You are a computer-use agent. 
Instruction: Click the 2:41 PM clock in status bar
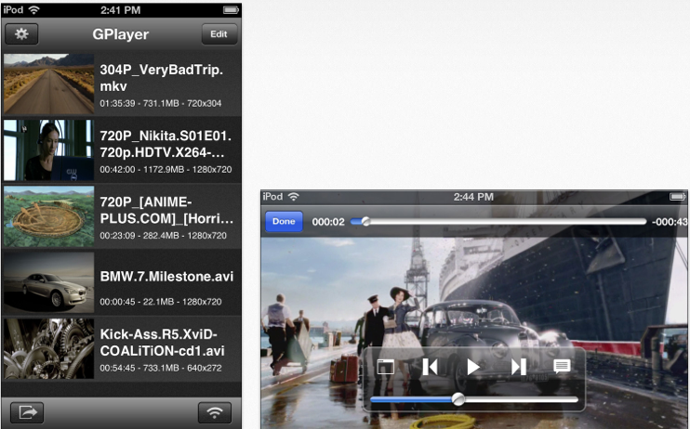click(x=120, y=10)
